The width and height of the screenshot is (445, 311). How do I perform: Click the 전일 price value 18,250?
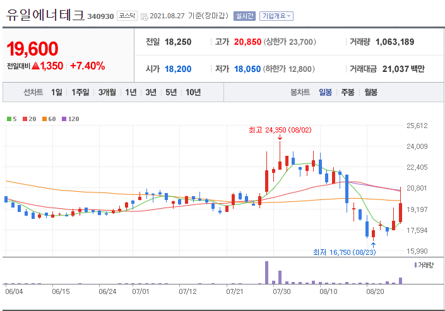click(x=178, y=42)
